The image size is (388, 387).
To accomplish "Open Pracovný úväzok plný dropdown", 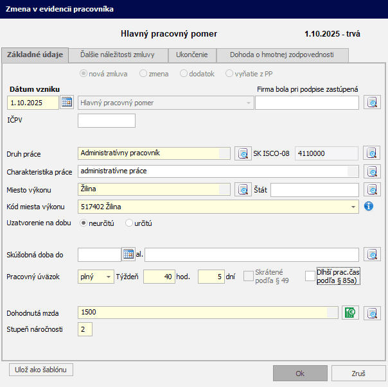I will 108,277.
